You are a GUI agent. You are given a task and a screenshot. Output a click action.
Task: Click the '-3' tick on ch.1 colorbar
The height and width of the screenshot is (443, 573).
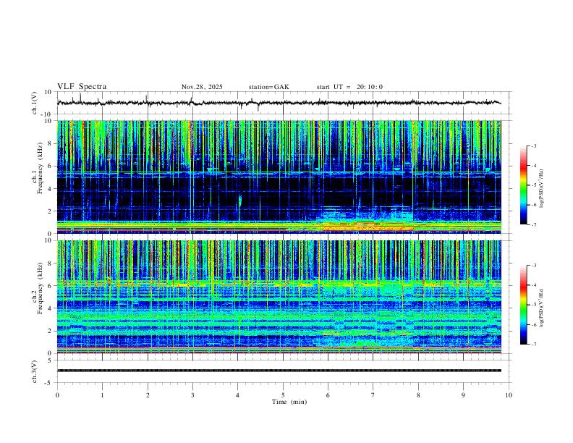pos(534,145)
